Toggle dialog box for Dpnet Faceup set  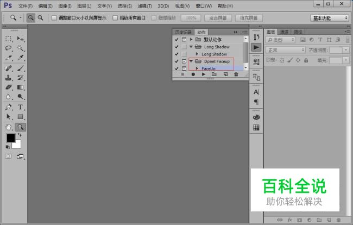(x=184, y=61)
